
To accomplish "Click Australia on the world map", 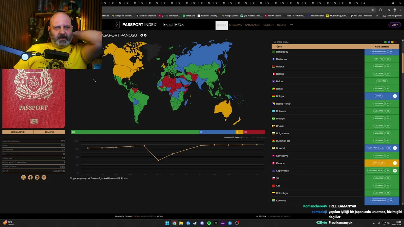I will (223, 109).
